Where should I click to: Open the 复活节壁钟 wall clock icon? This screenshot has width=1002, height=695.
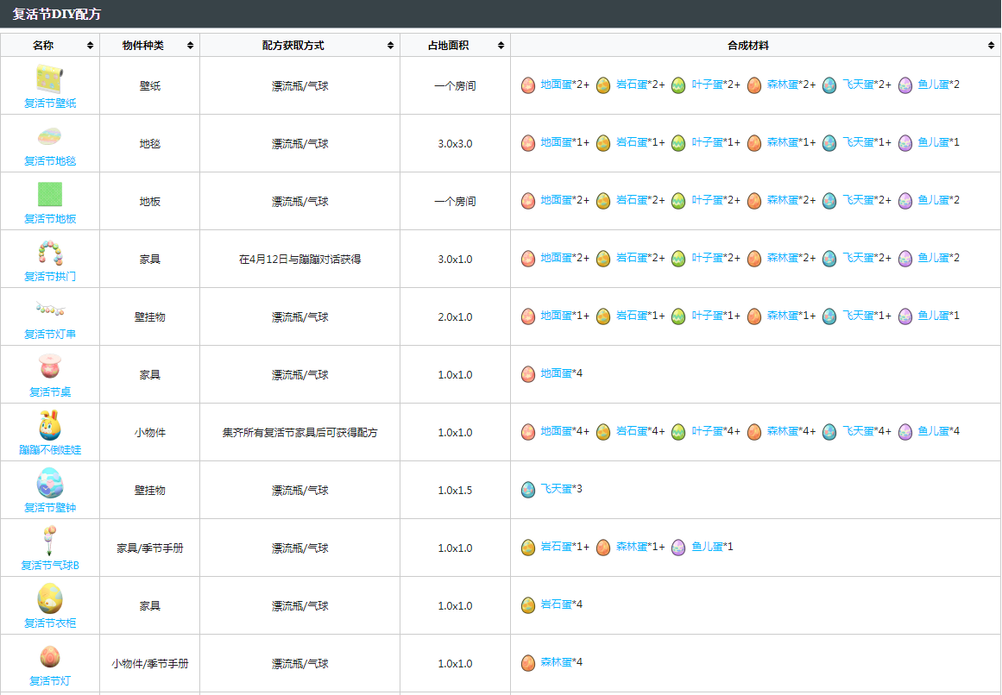pyautogui.click(x=50, y=484)
